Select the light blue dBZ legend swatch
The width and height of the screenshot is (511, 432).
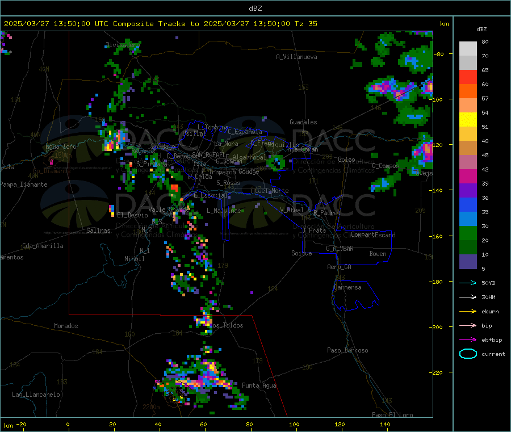468,219
